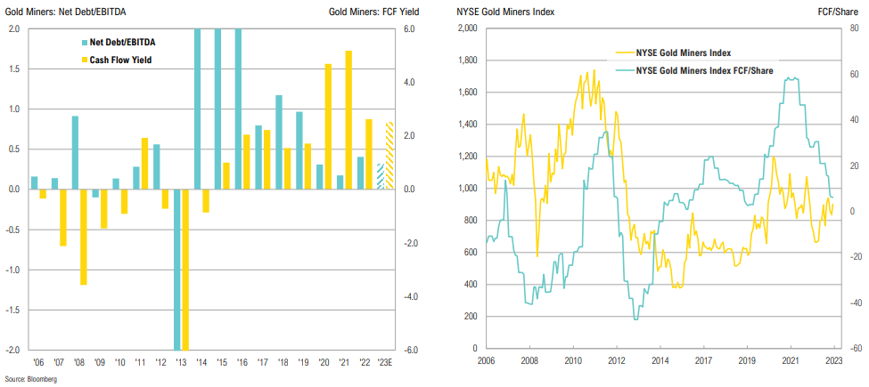The height and width of the screenshot is (387, 869).
Task: Click the "Gold Miners: FCF Yield" axis title
Action: (x=362, y=10)
